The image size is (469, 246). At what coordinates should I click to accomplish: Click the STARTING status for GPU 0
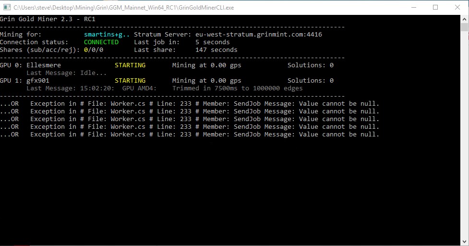coord(130,65)
